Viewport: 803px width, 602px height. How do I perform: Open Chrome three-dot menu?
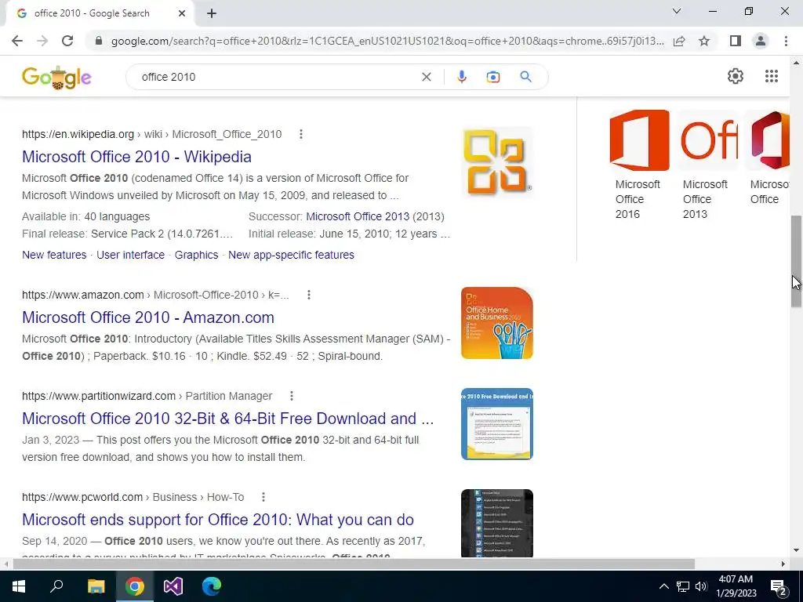click(786, 41)
